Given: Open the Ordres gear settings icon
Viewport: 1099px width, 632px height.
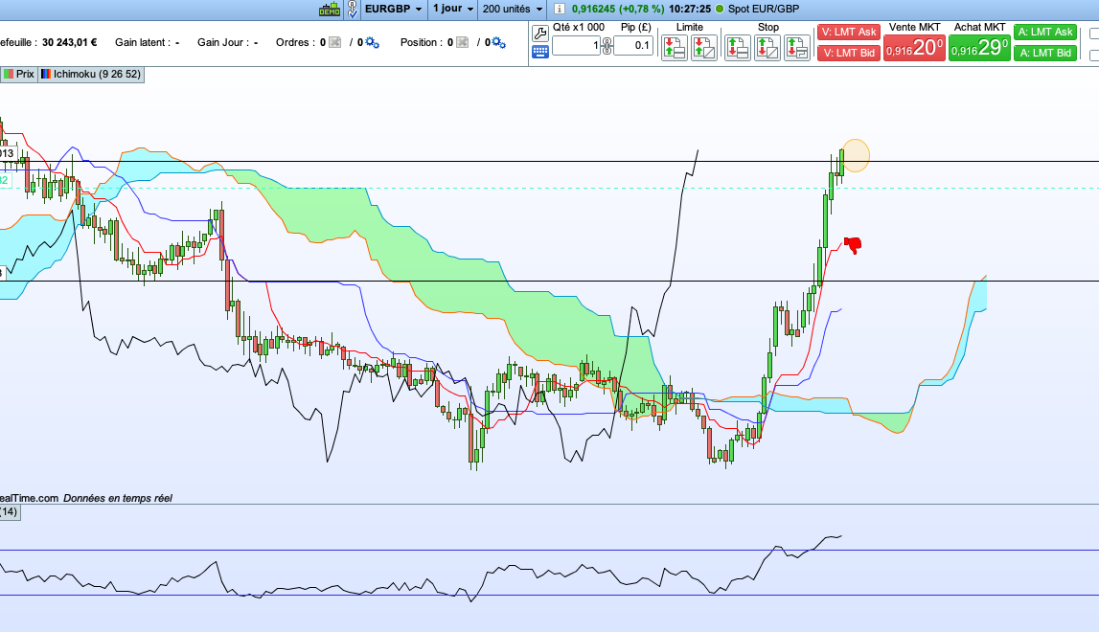Looking at the screenshot, I should pyautogui.click(x=372, y=43).
